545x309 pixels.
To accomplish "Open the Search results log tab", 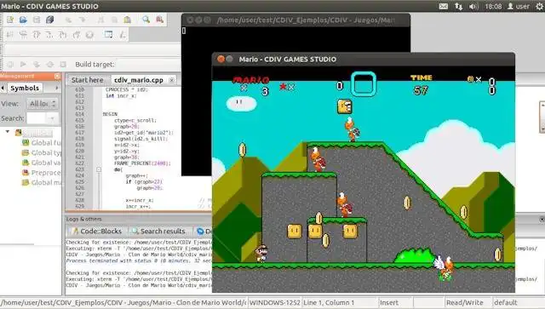I will pyautogui.click(x=159, y=232).
